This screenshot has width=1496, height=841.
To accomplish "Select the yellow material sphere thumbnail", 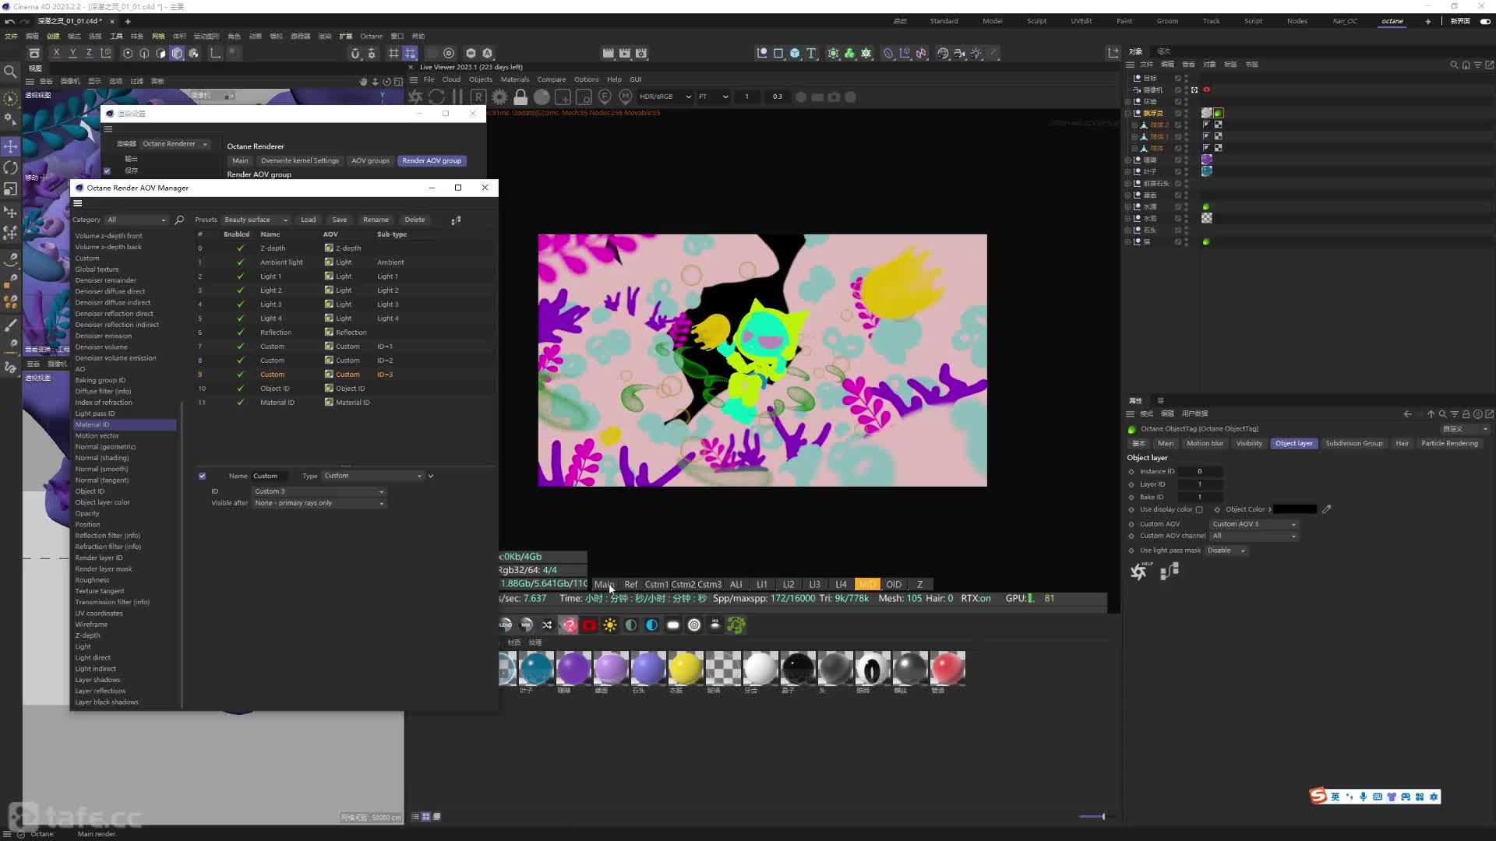I will click(686, 668).
